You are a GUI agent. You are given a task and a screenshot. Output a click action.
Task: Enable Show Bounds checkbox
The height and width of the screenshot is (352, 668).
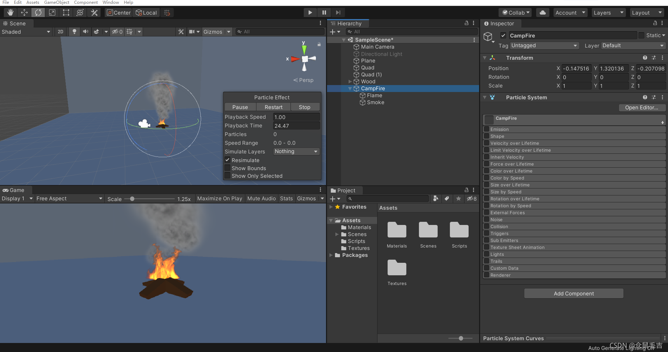(x=227, y=168)
